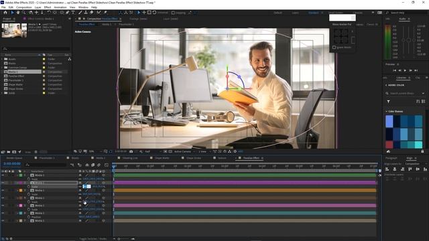
Task: Select the Standard workspace
Action: click(314, 13)
